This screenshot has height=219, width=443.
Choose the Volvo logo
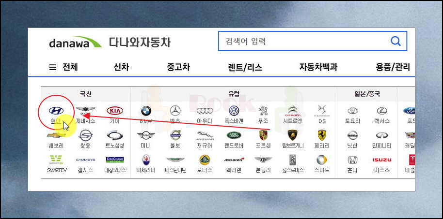point(175,135)
